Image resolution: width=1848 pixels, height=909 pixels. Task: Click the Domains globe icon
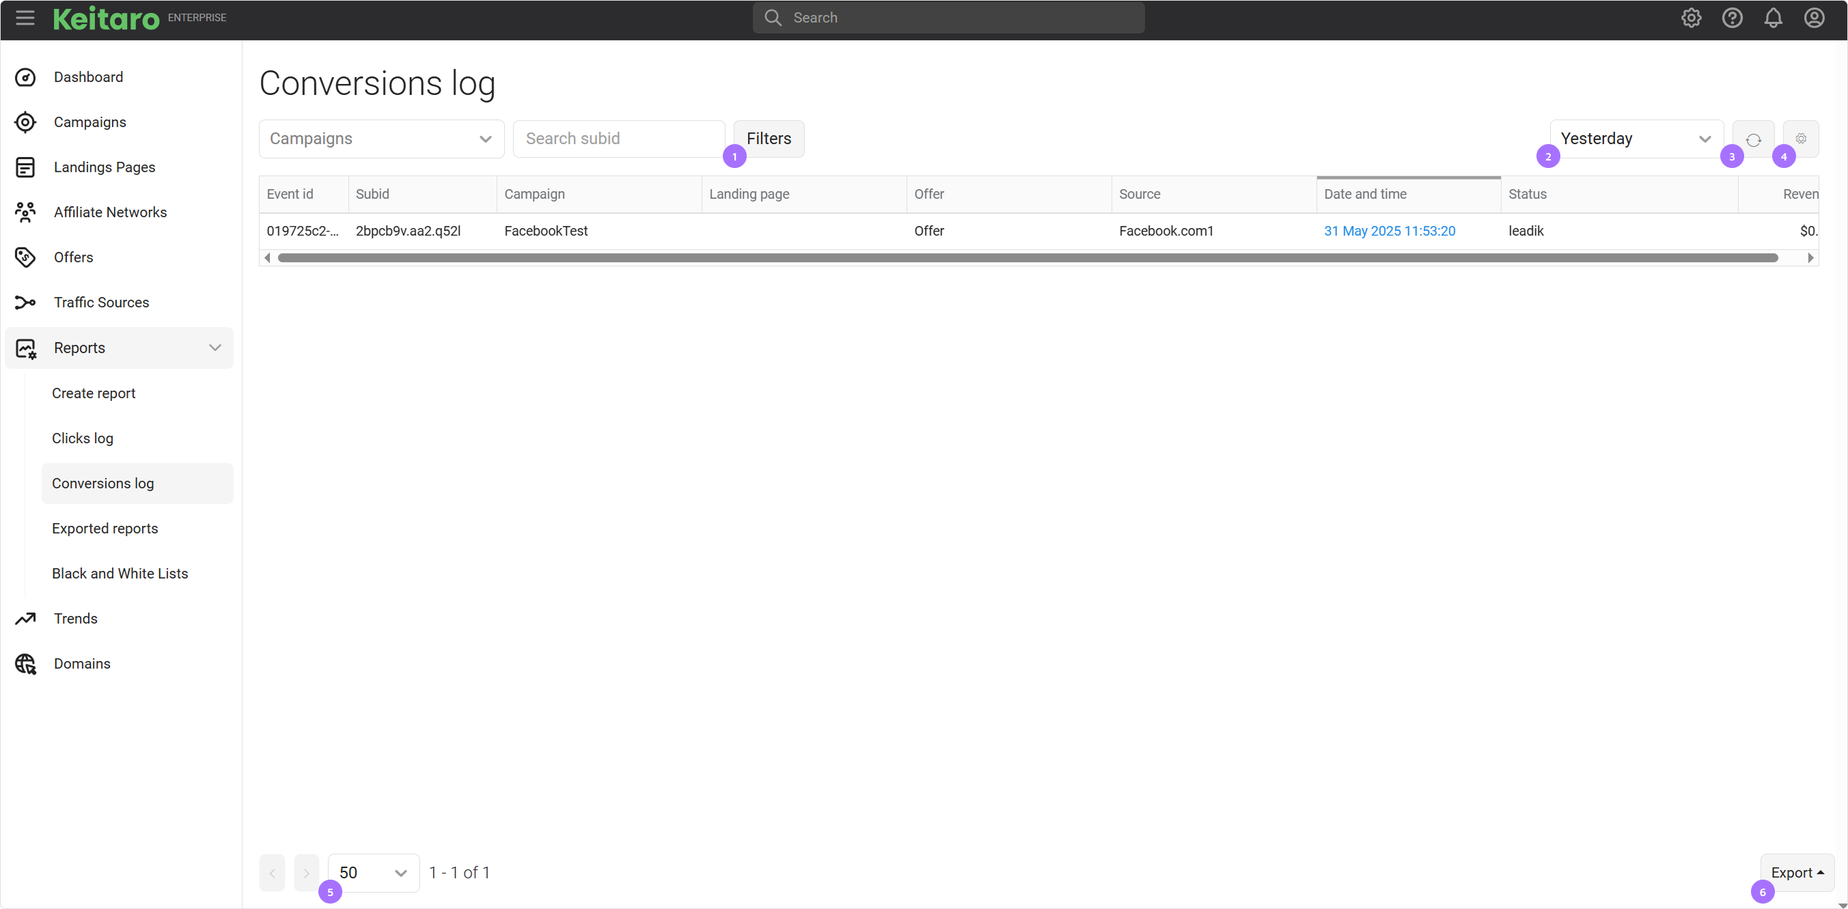coord(26,664)
